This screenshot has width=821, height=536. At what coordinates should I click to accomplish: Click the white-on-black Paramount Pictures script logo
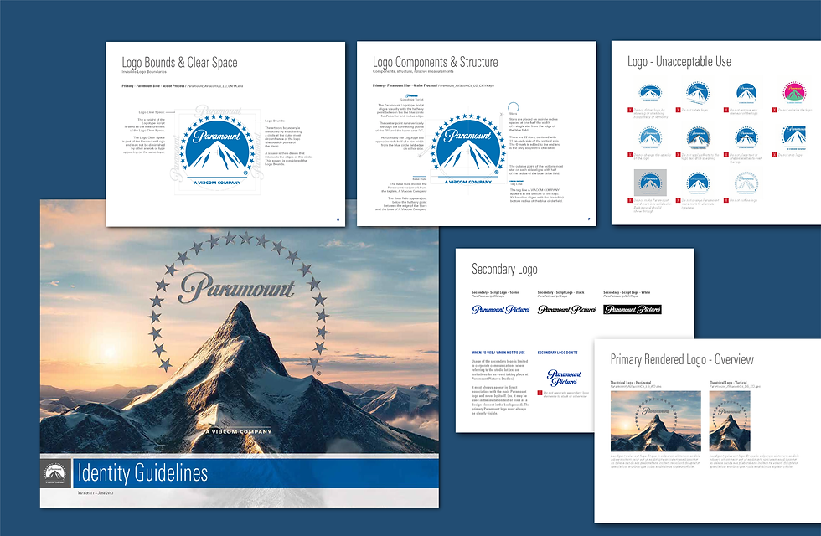click(x=633, y=309)
